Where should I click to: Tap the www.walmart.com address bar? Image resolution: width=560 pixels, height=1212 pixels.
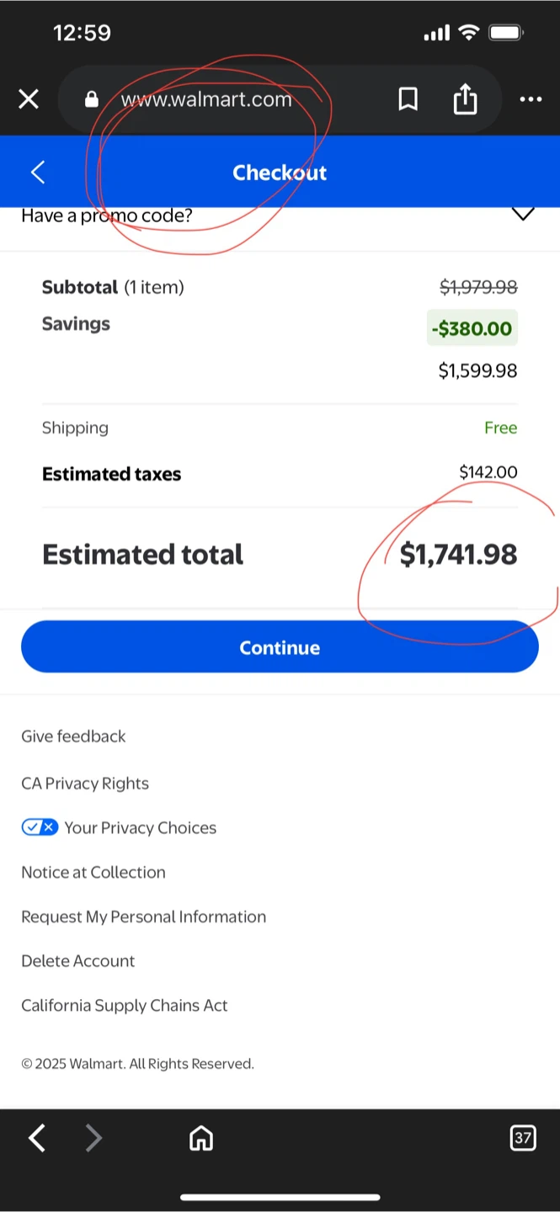click(206, 100)
